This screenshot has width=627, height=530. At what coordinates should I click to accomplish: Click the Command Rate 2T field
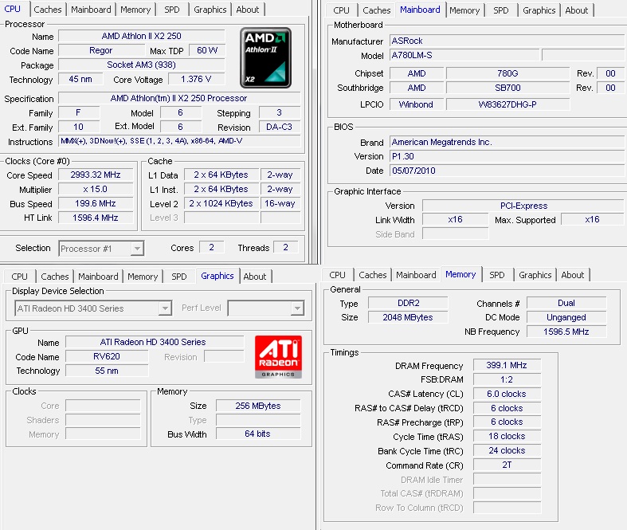tap(507, 465)
